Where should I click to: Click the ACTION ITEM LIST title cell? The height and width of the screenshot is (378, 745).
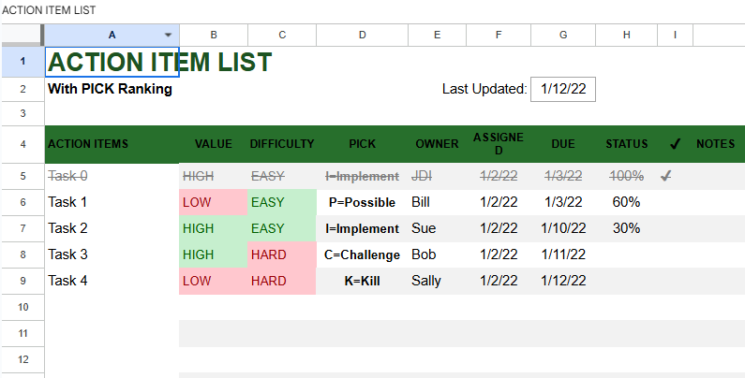159,63
